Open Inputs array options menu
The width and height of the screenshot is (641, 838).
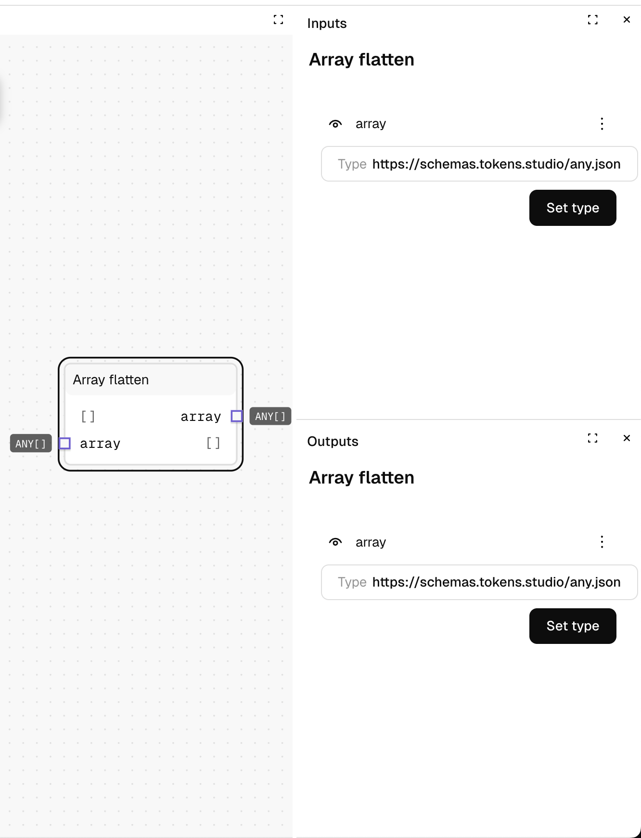tap(602, 124)
